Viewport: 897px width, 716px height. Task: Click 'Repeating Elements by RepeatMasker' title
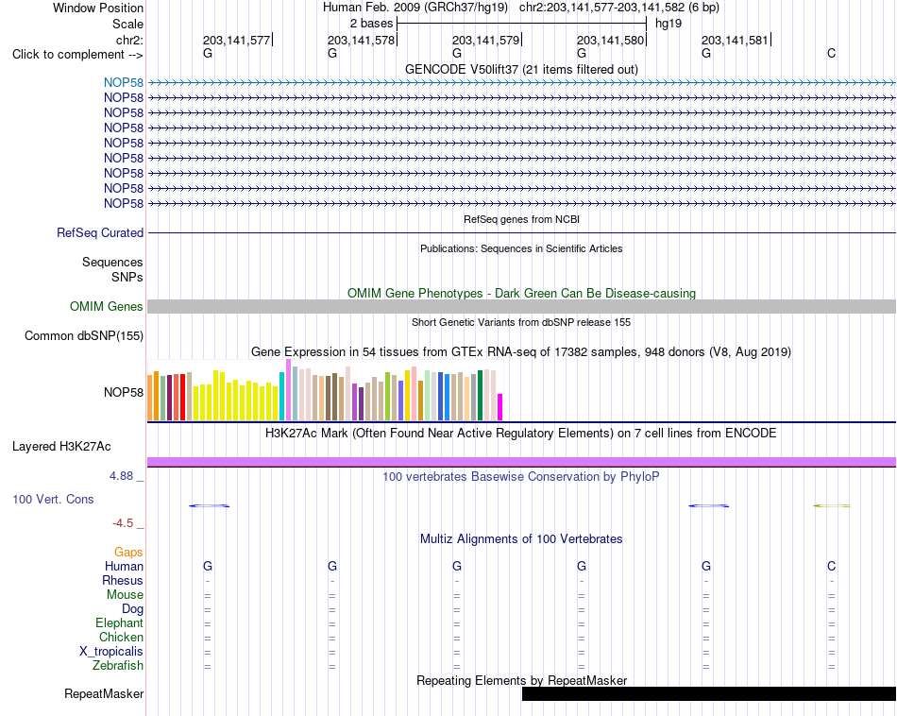click(x=521, y=680)
